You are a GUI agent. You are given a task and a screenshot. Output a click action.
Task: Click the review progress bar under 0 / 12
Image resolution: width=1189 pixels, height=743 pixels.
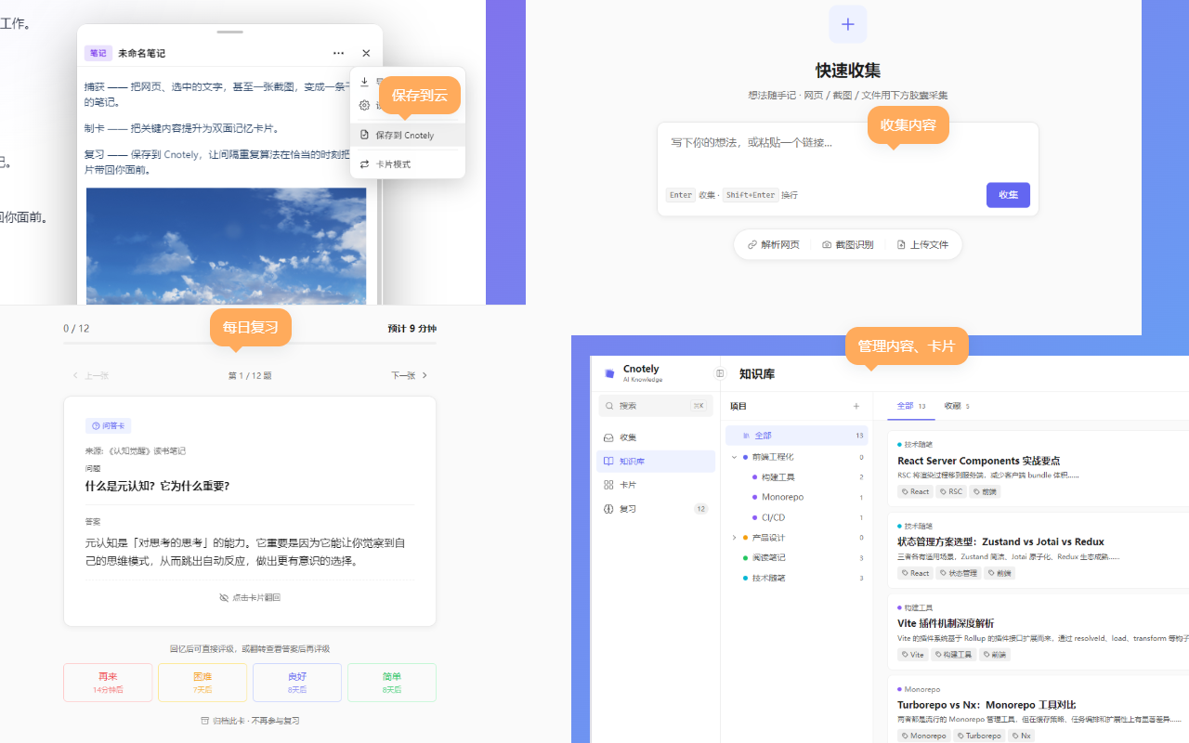tap(249, 344)
